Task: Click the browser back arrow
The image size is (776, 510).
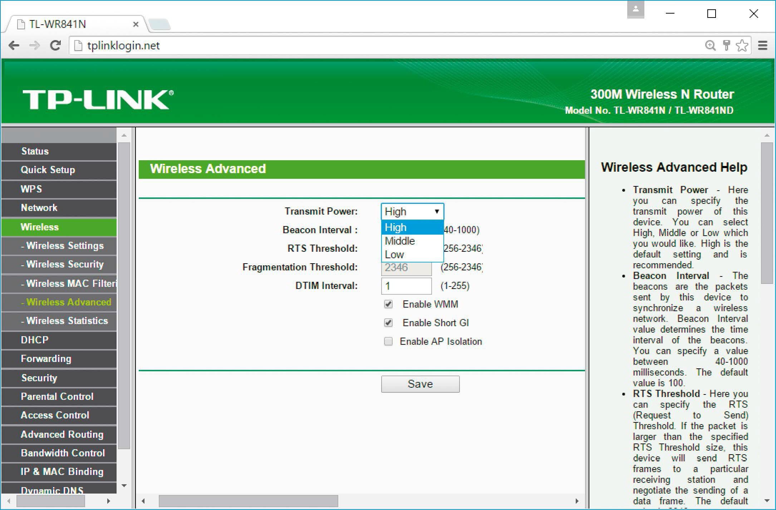Action: click(x=14, y=45)
